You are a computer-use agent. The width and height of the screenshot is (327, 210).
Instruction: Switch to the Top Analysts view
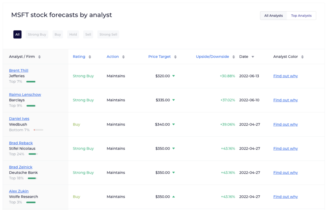(x=301, y=16)
